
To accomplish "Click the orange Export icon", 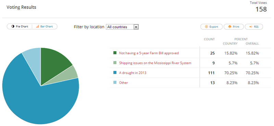I will coord(206,27).
